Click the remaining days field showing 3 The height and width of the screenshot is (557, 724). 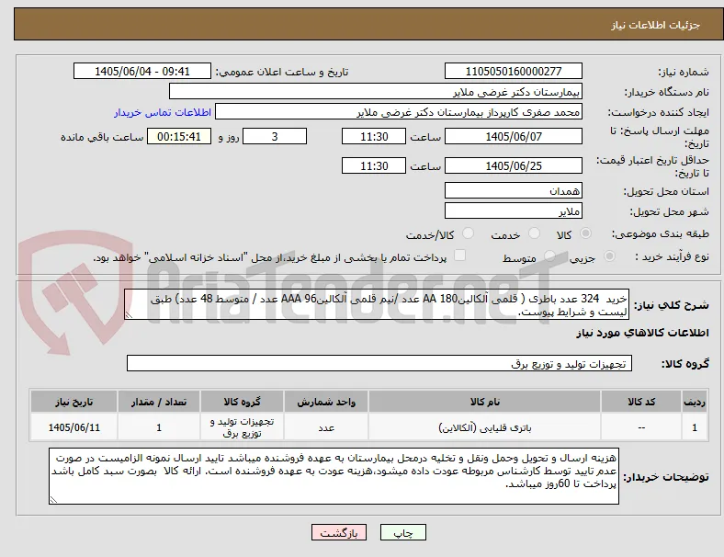click(275, 136)
